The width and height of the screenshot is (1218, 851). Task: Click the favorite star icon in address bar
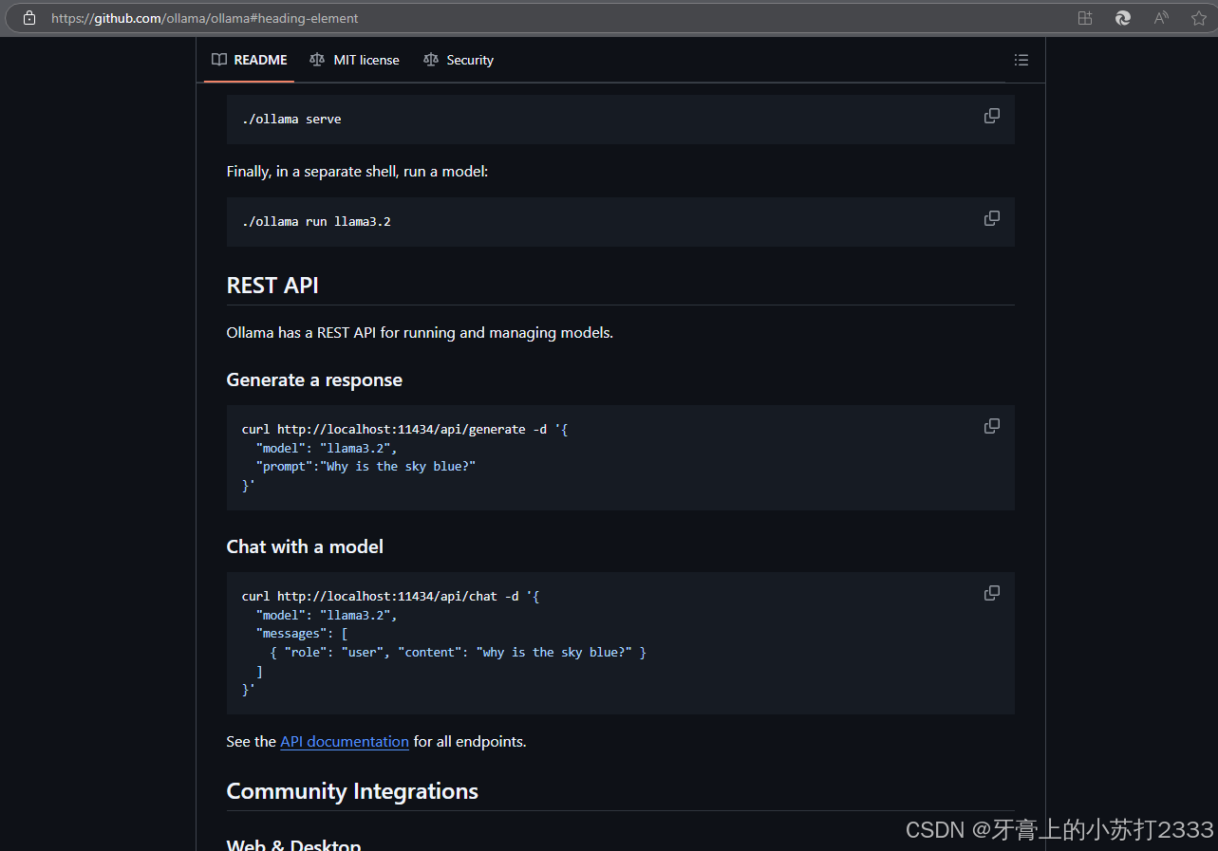click(x=1199, y=18)
